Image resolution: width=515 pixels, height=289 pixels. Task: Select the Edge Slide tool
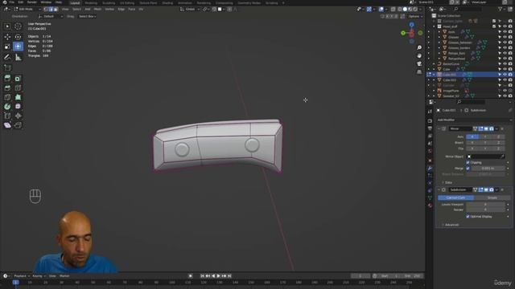pyautogui.click(x=7, y=116)
